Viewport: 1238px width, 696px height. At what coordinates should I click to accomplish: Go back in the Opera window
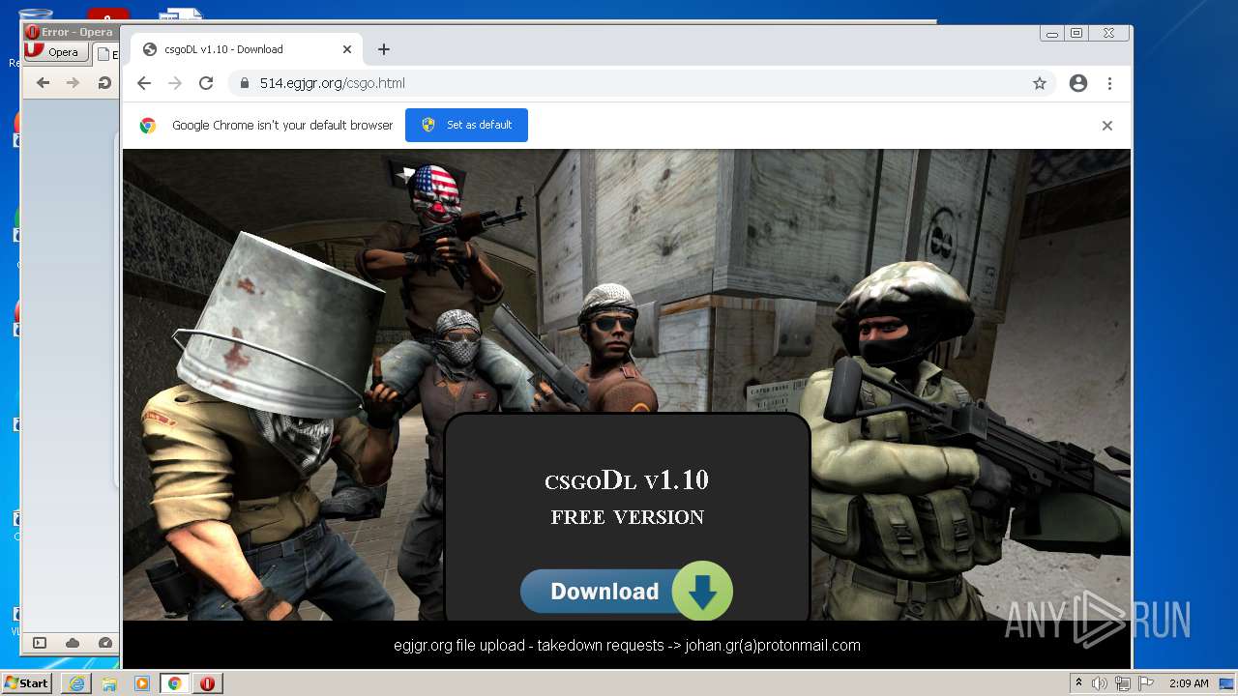pyautogui.click(x=43, y=83)
